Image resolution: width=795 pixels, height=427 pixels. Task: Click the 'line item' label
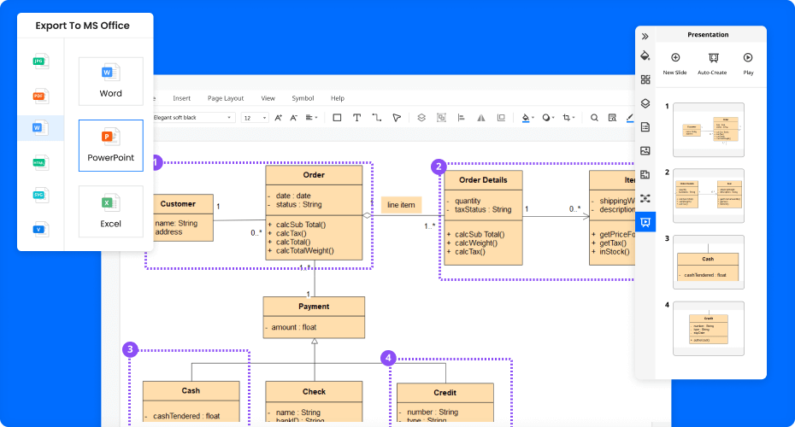pyautogui.click(x=401, y=205)
